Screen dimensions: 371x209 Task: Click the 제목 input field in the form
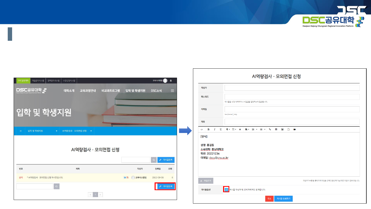point(292,122)
